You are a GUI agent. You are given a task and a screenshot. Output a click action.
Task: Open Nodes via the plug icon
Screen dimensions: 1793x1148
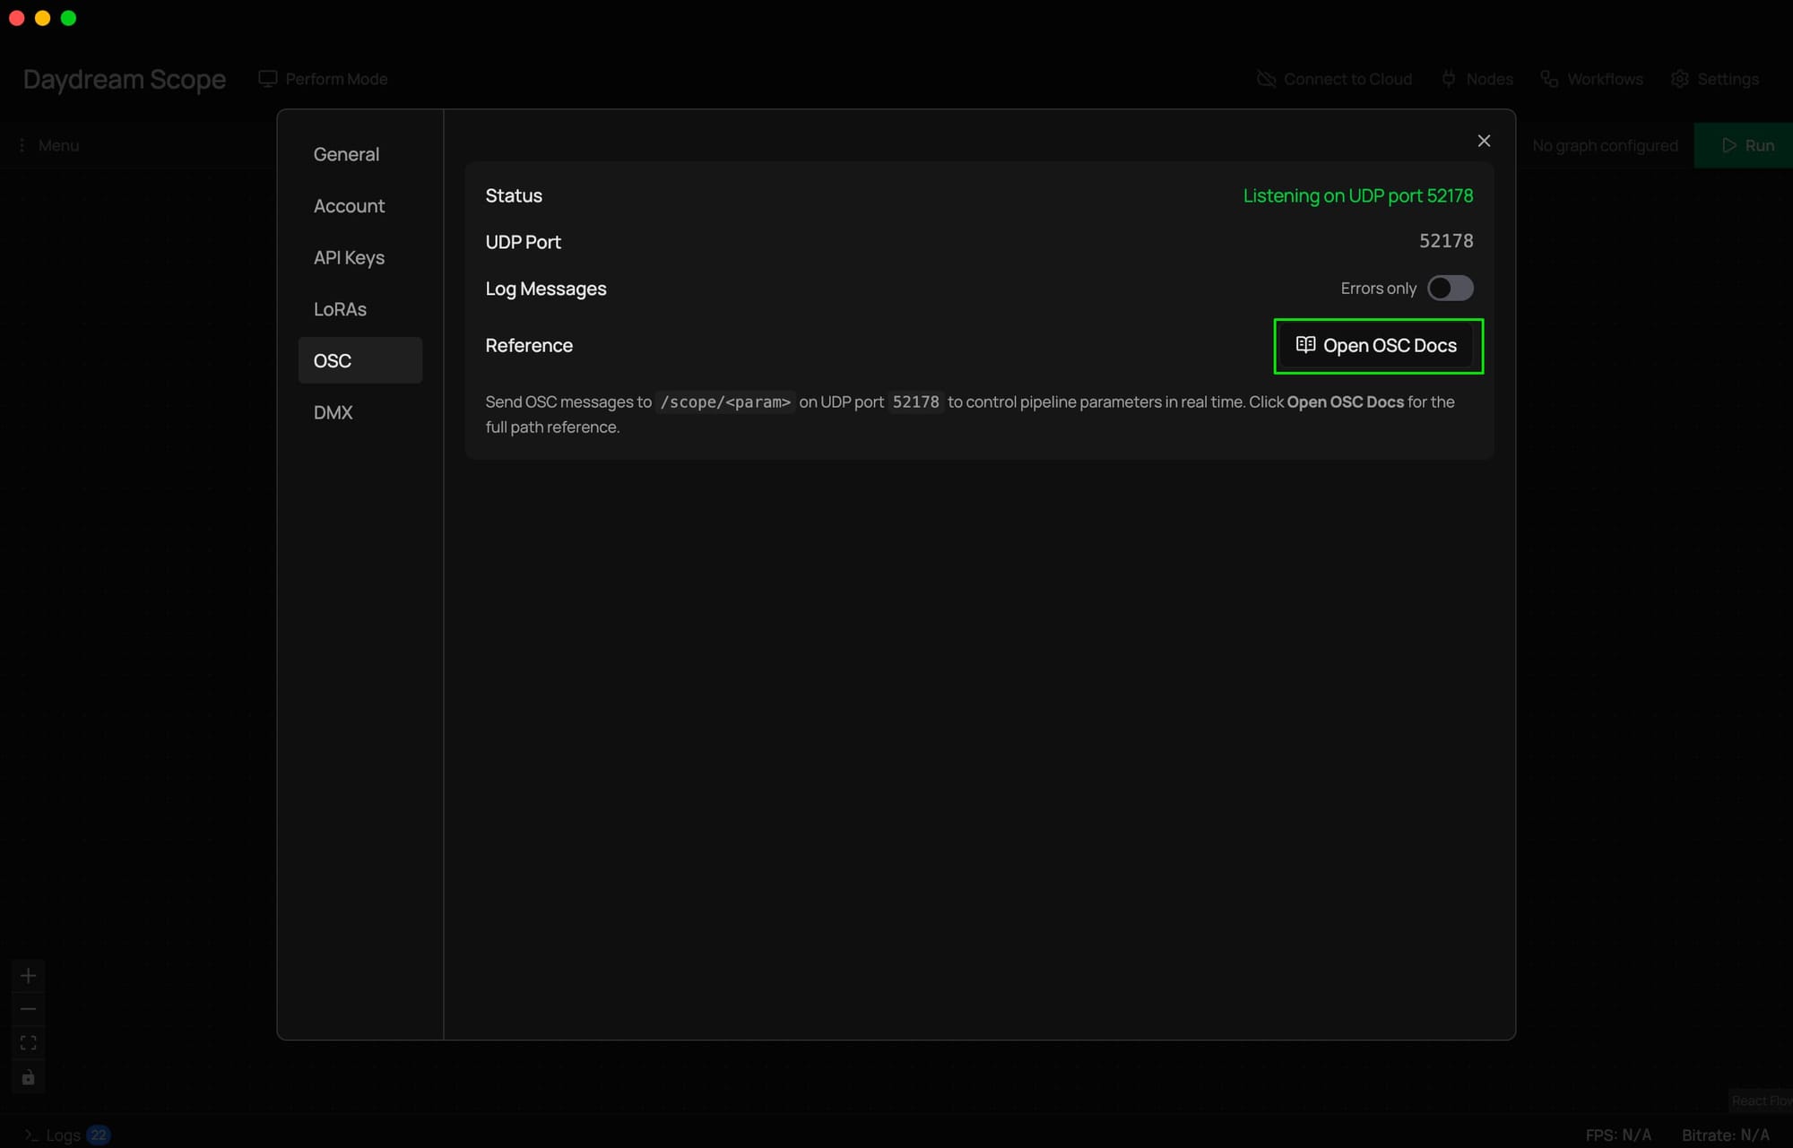point(1449,79)
